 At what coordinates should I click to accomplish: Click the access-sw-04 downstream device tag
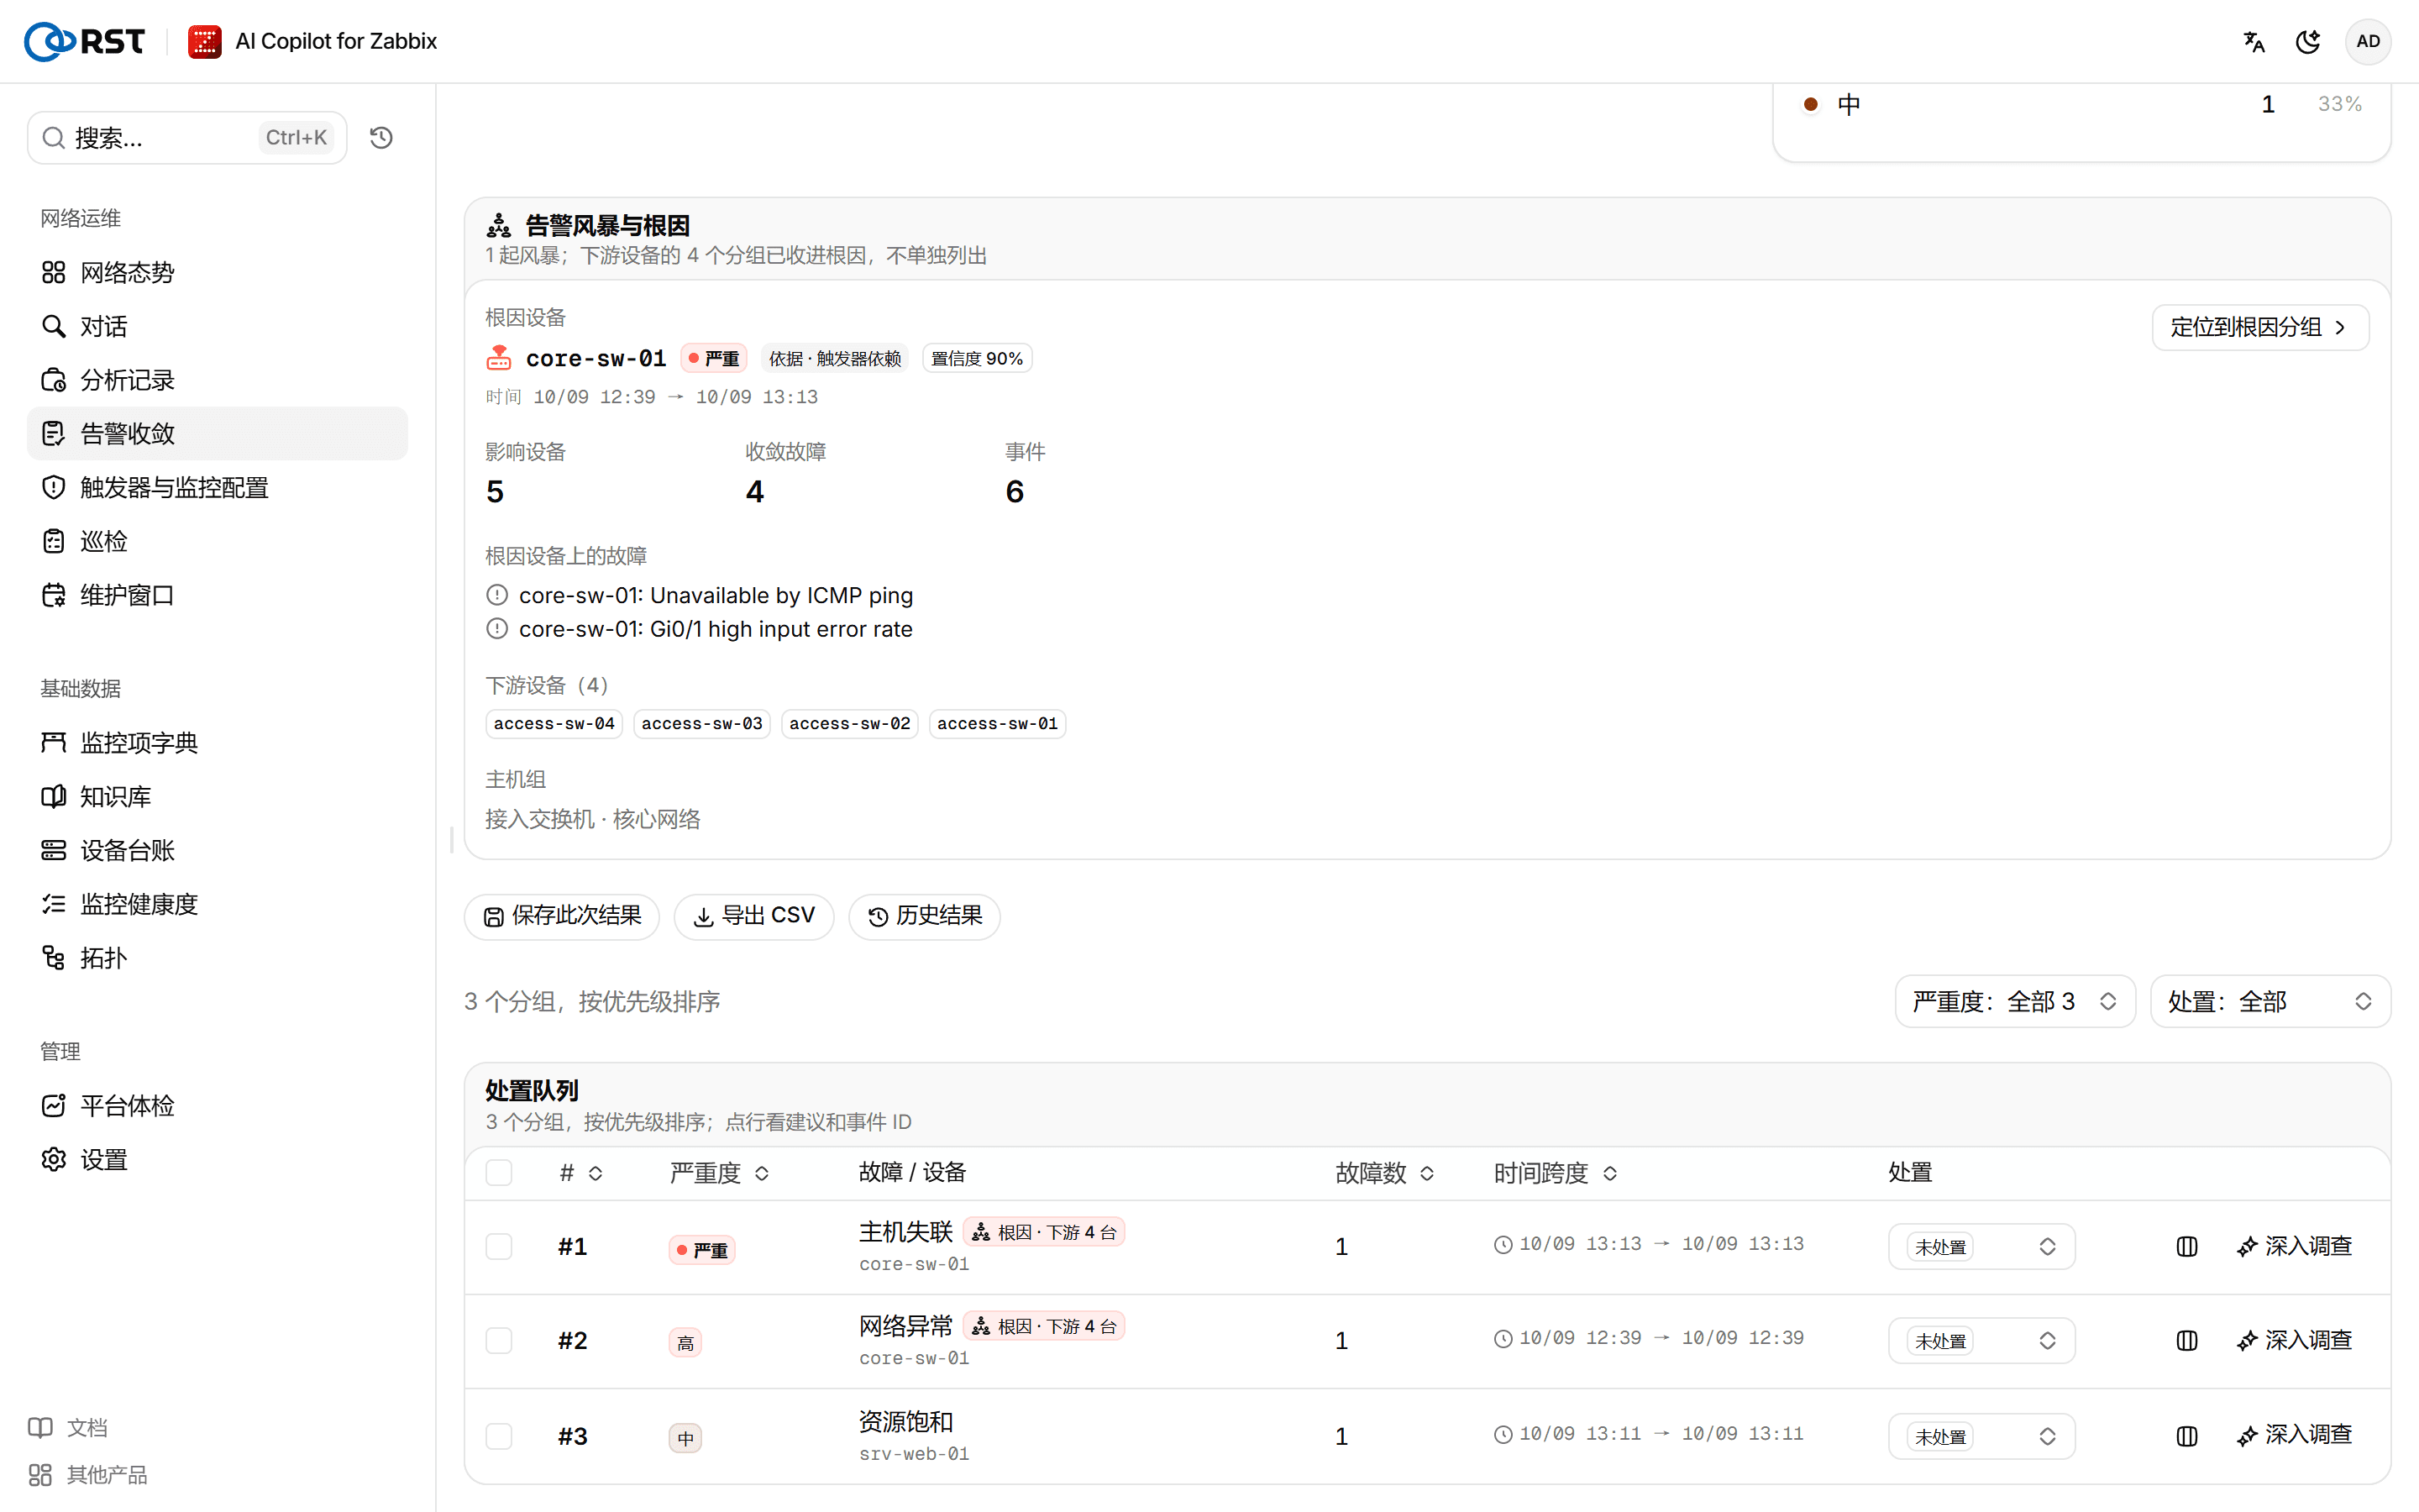pyautogui.click(x=554, y=723)
